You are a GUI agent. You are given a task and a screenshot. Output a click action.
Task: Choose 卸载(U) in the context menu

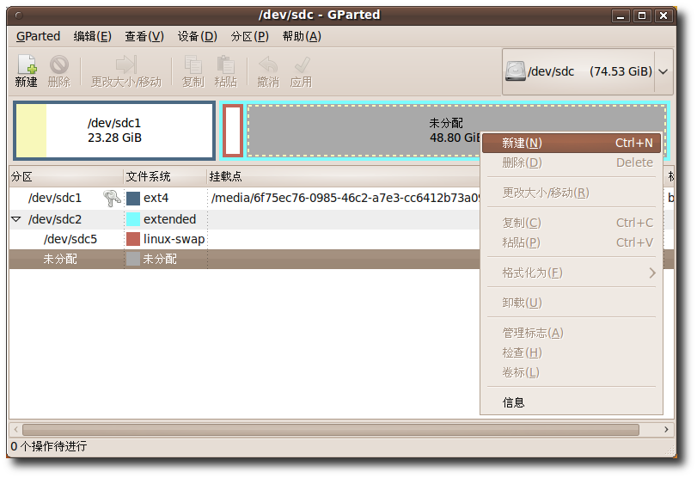[x=572, y=303]
